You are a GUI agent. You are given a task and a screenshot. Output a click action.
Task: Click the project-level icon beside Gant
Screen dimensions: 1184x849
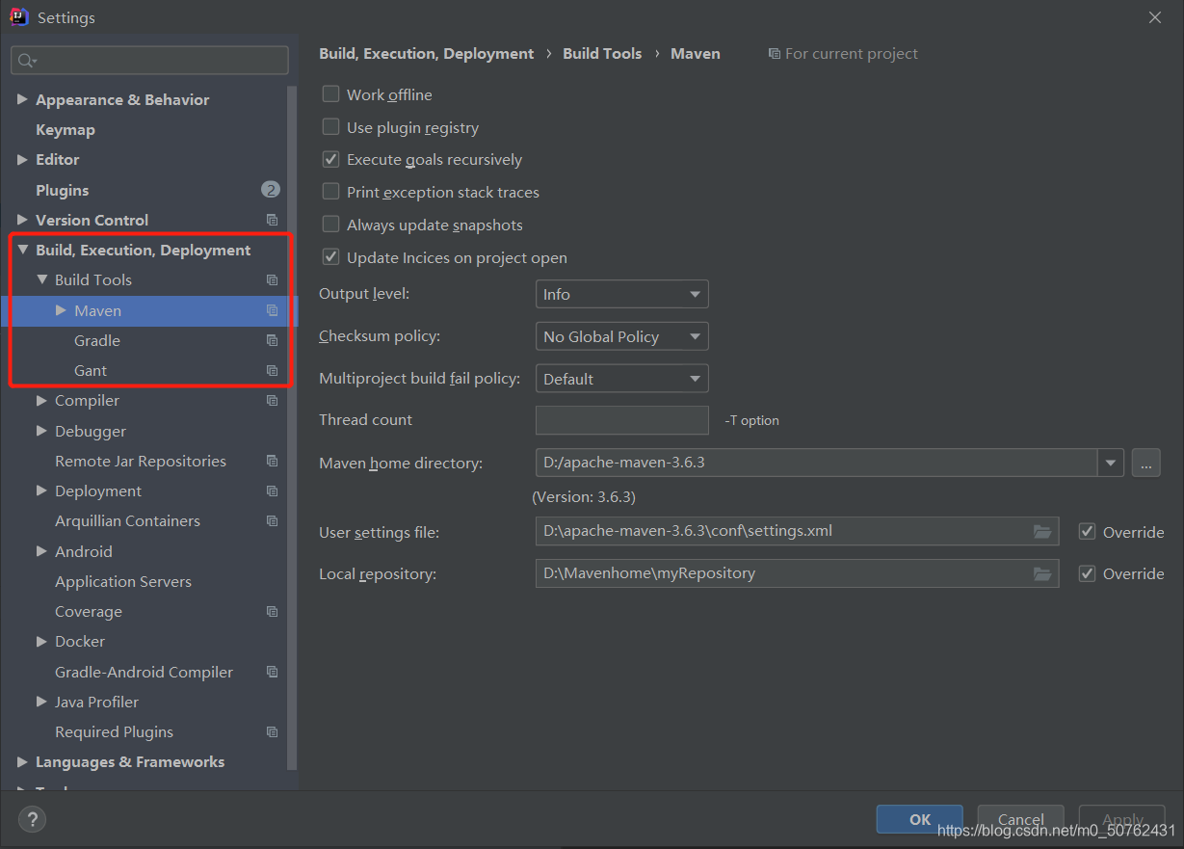[272, 370]
